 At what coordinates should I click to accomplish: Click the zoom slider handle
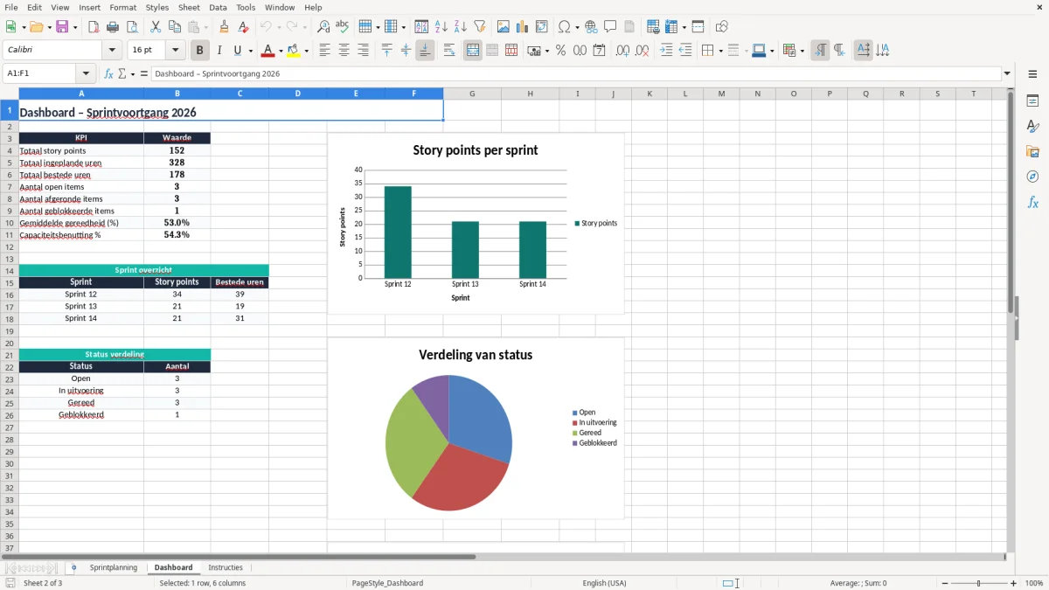(x=978, y=583)
